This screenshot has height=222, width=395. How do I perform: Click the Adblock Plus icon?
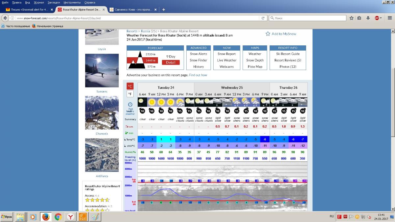click(x=377, y=18)
